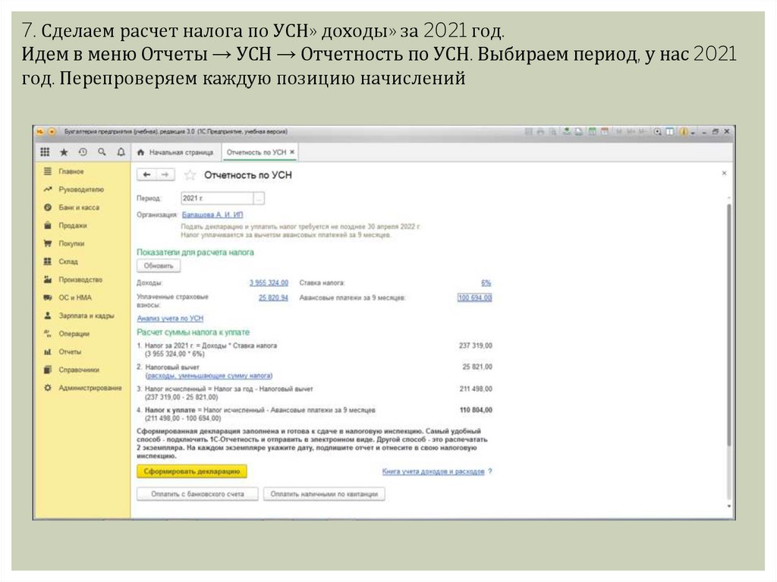Expand the dropdown arrow beside the info icon

point(692,131)
